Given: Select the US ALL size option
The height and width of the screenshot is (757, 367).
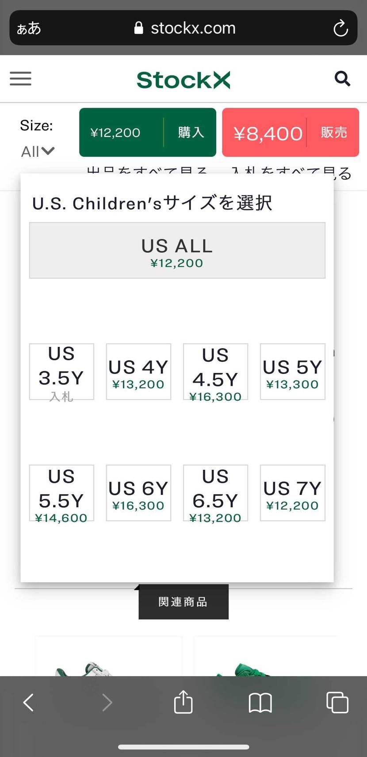Looking at the screenshot, I should [x=177, y=251].
